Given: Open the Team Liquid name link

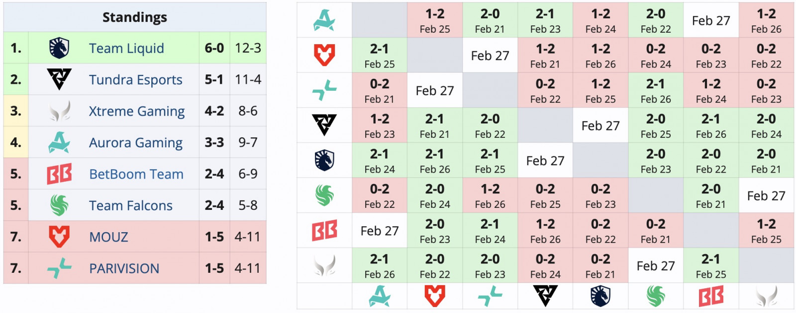Looking at the screenshot, I should tap(126, 48).
